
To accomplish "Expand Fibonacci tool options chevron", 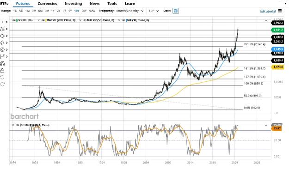I will (x=7, y=29).
